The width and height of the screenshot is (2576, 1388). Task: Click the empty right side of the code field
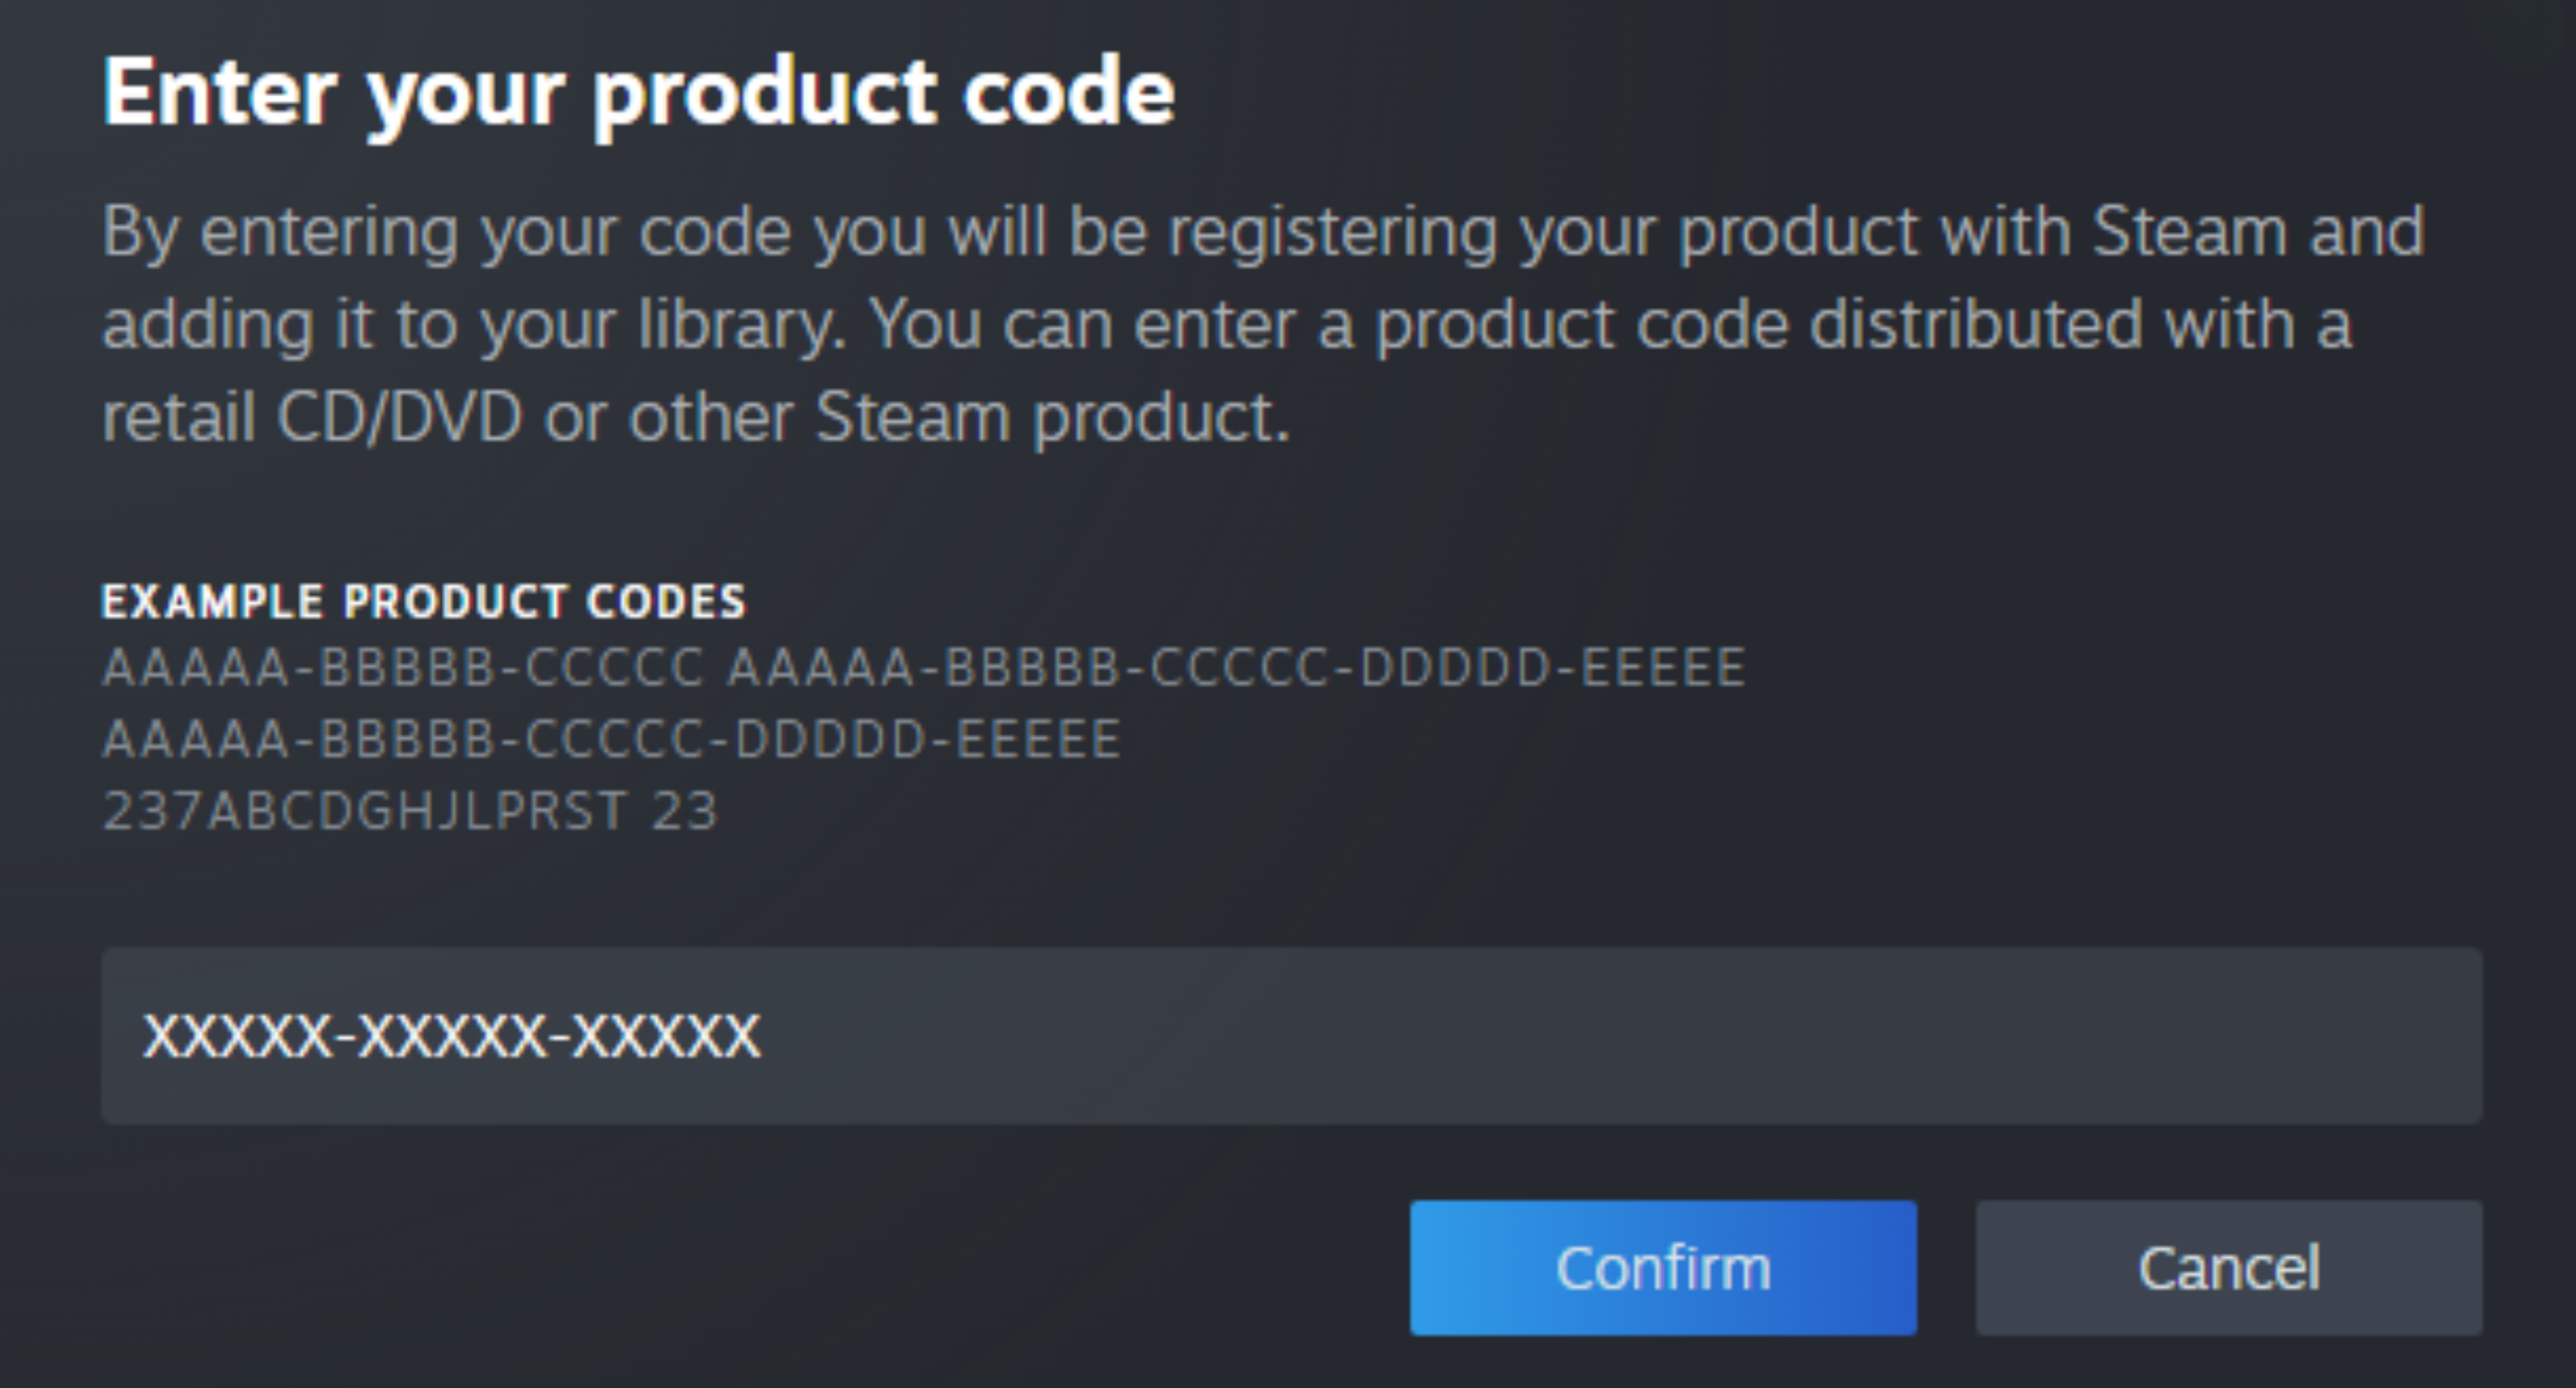1620,1035
